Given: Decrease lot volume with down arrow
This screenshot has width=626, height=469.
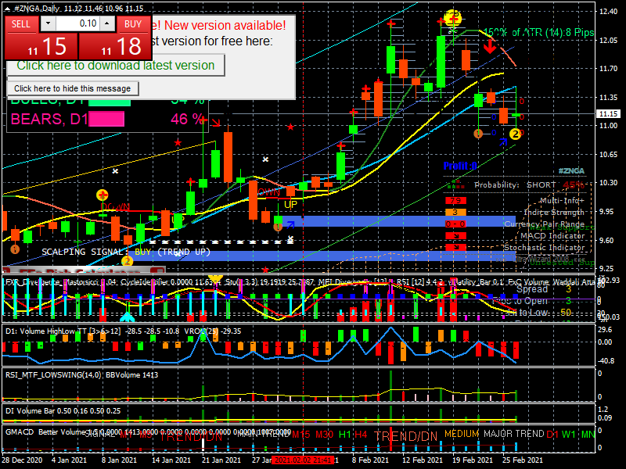Looking at the screenshot, I should coord(48,23).
